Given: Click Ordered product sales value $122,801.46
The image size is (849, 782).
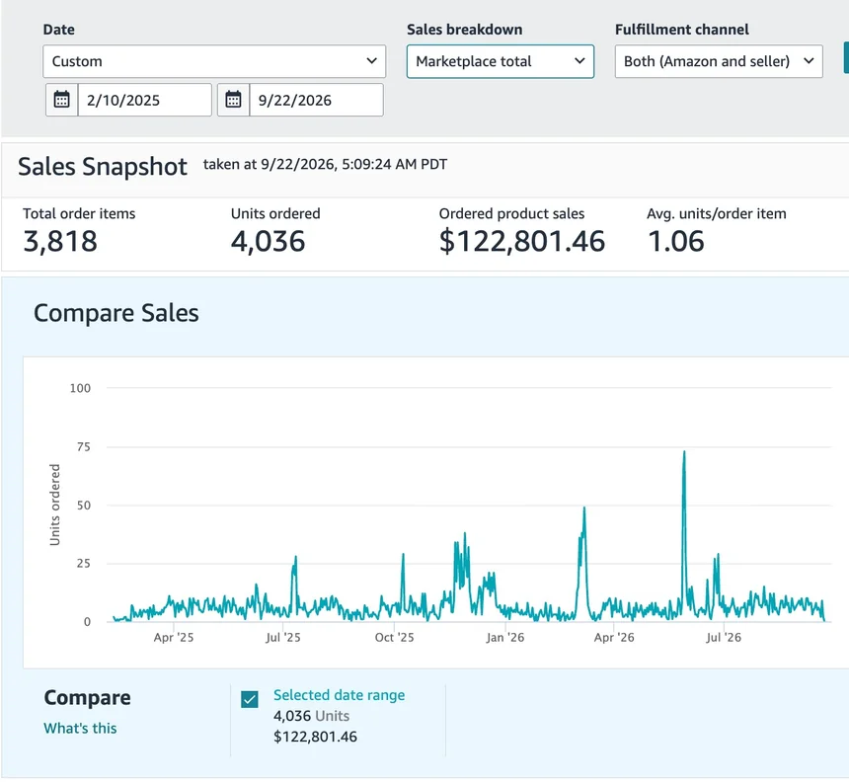Looking at the screenshot, I should pos(522,241).
